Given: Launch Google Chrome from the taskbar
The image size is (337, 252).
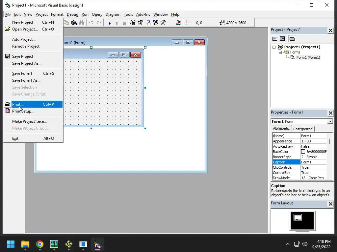Looking at the screenshot, I should pos(40,244).
